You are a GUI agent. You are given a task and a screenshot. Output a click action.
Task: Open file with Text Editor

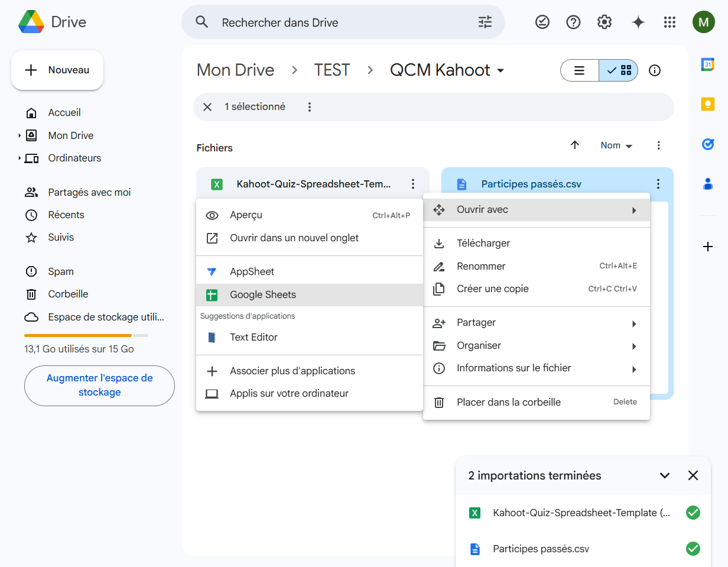(310, 338)
